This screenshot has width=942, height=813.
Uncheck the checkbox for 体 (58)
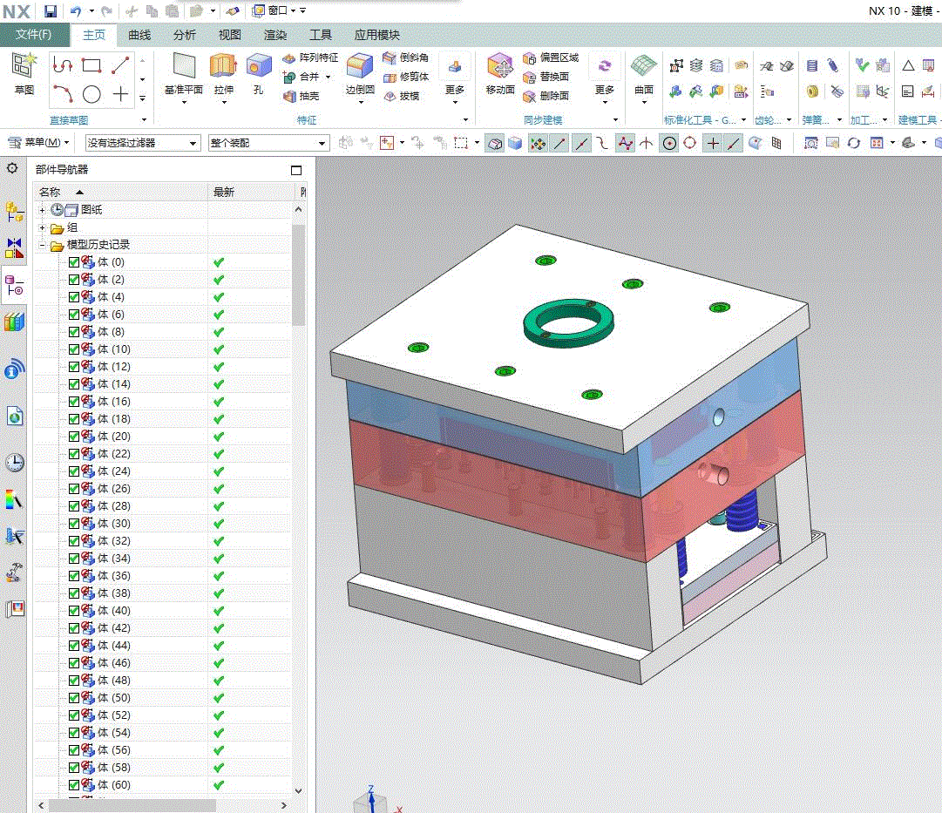pos(74,768)
